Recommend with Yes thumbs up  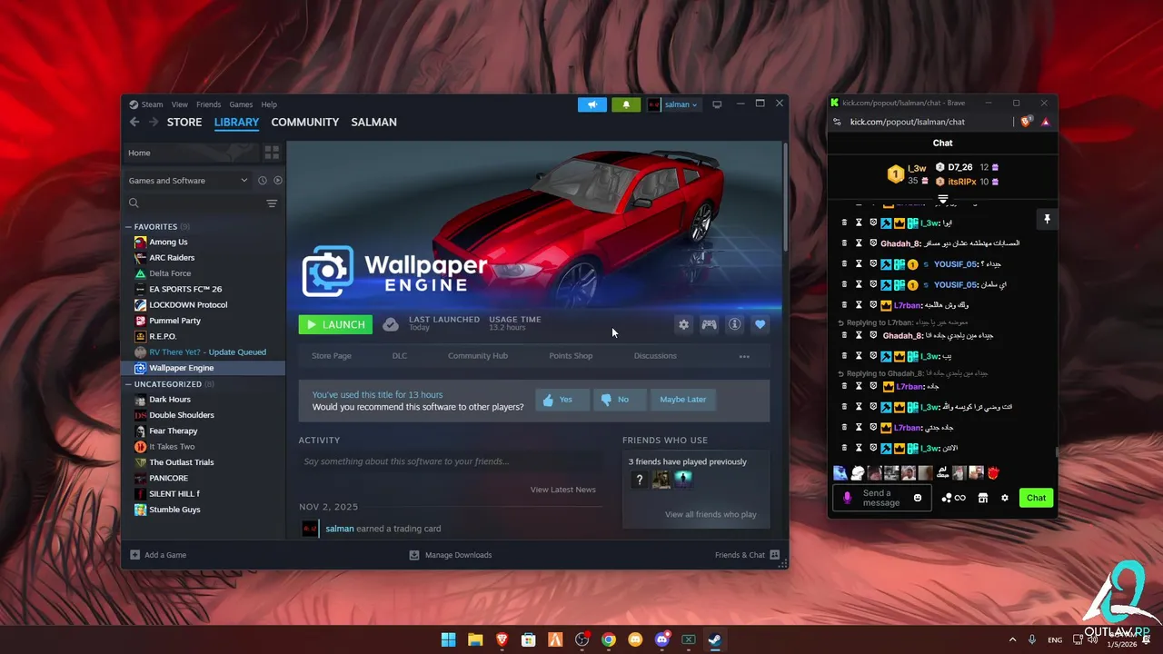point(562,400)
